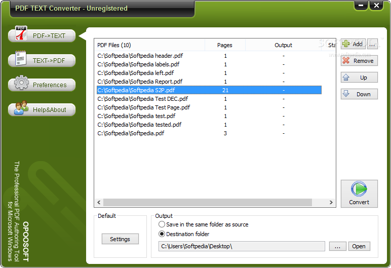Select Save in the same folder as source

coord(204,224)
